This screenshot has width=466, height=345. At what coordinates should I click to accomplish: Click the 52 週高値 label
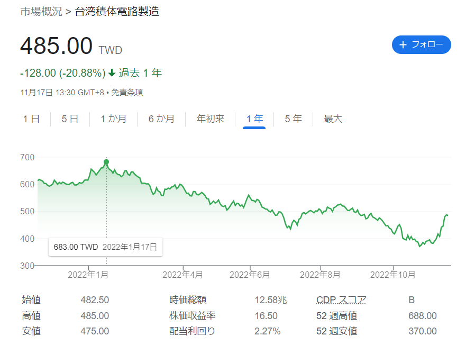tap(337, 315)
